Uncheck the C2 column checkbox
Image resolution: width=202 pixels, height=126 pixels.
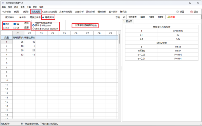coord(15,24)
